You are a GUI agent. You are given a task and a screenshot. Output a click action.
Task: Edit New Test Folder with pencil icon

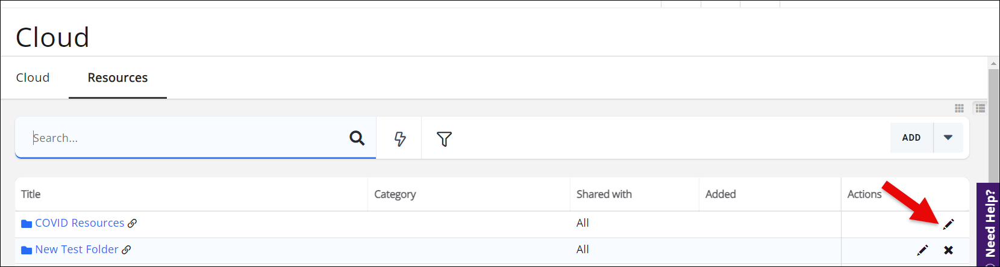tap(922, 250)
